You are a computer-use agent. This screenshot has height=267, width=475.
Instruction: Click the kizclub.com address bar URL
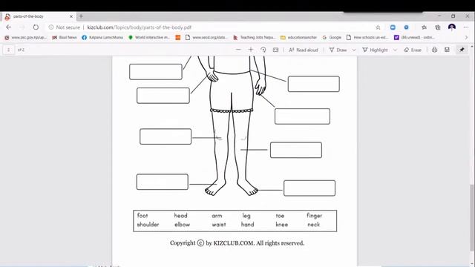click(139, 27)
